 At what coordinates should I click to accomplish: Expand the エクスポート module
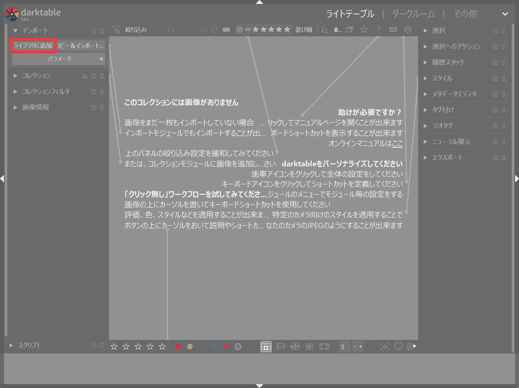(426, 157)
